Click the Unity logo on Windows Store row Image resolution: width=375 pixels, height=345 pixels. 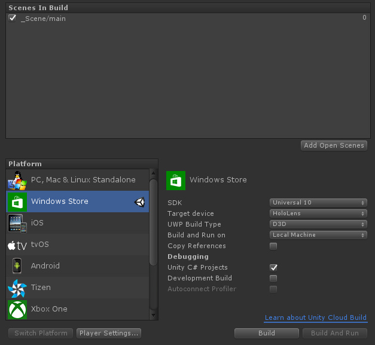(140, 202)
